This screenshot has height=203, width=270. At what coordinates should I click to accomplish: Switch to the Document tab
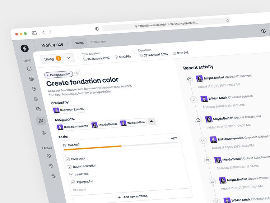[x=98, y=42]
